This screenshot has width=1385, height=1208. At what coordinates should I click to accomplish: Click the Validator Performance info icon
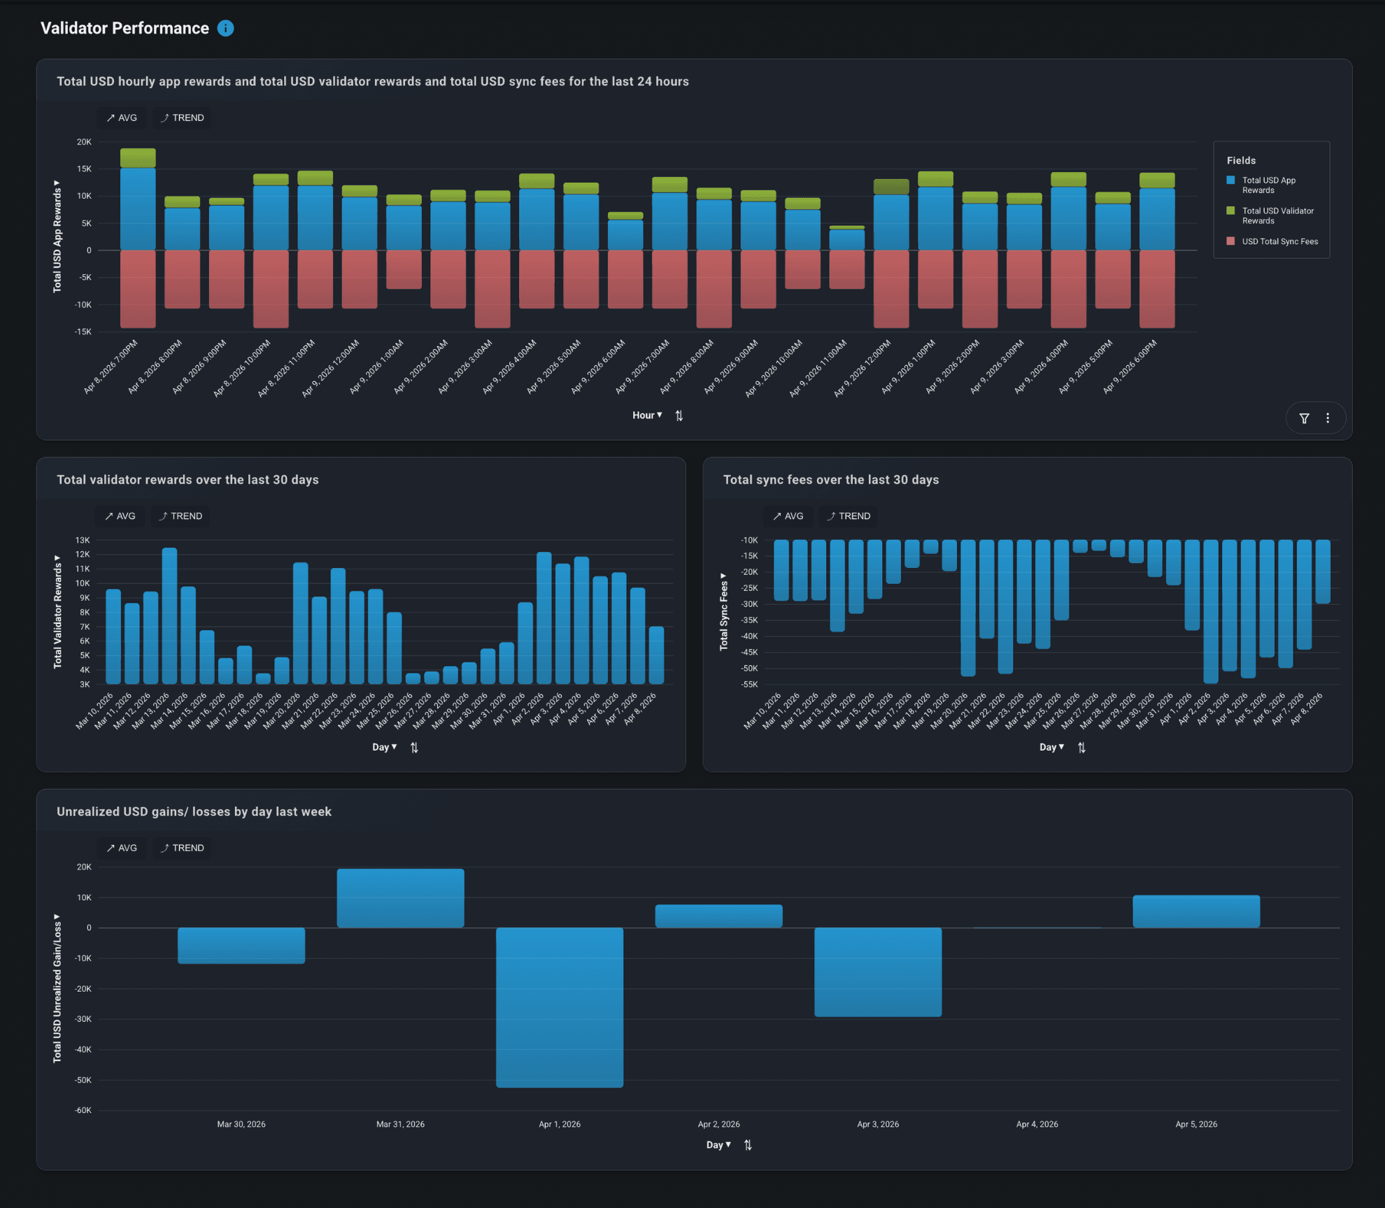(225, 28)
